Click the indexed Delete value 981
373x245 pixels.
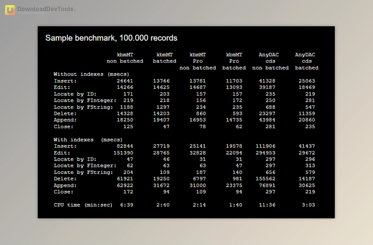point(237,179)
